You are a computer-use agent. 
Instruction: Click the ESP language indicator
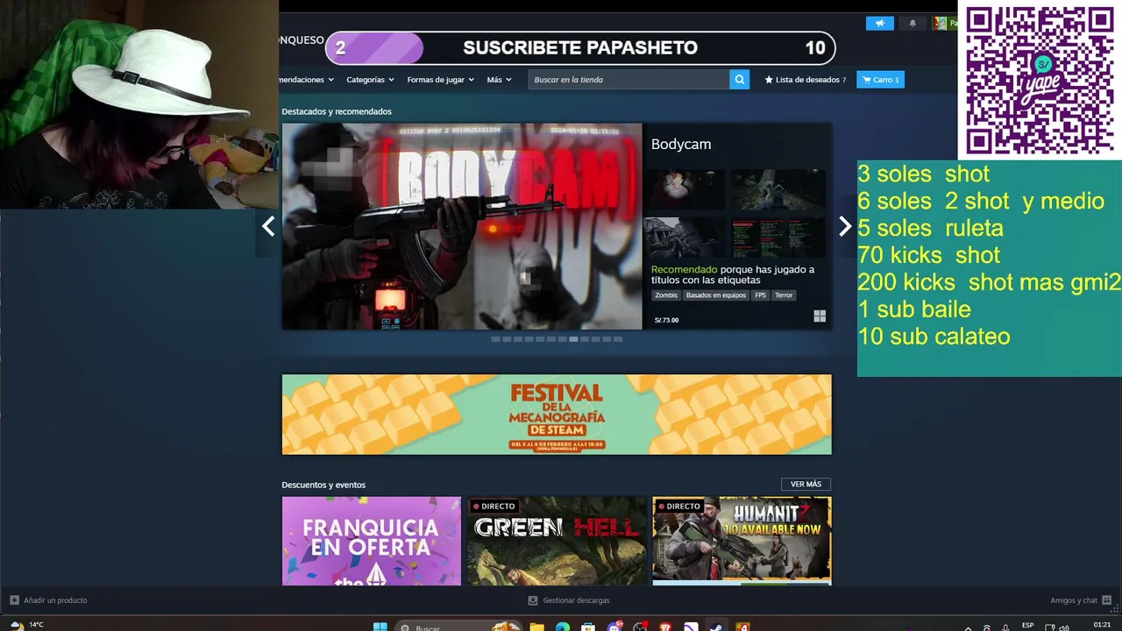(1027, 626)
